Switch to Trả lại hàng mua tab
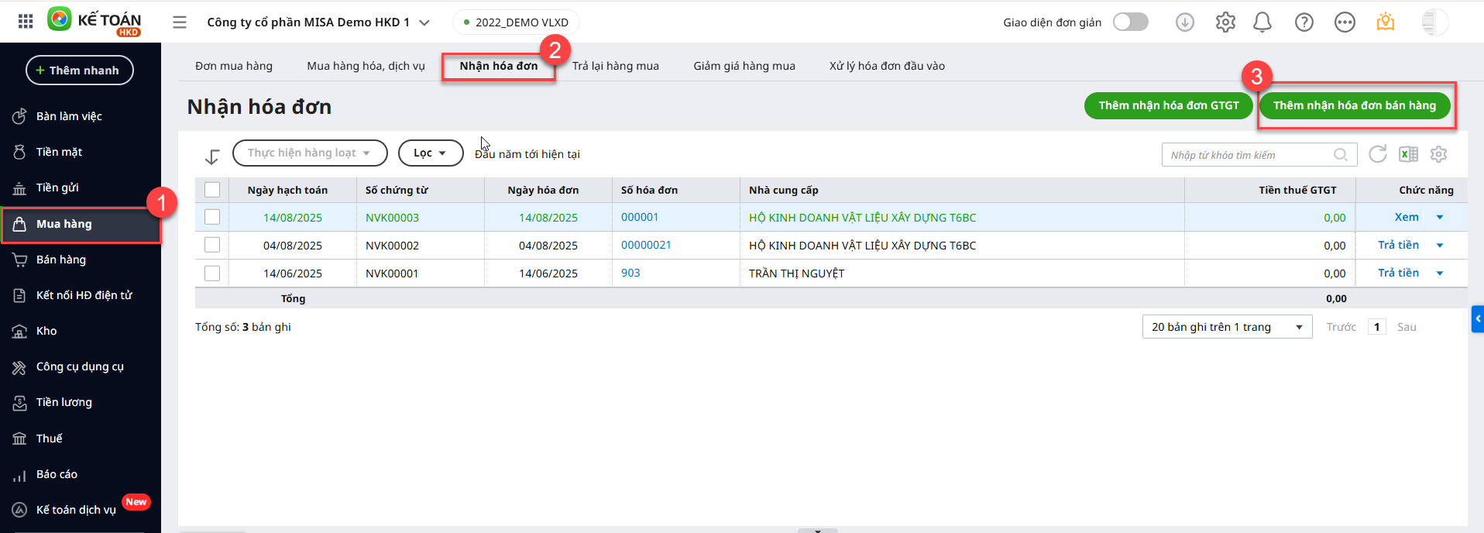 click(616, 66)
